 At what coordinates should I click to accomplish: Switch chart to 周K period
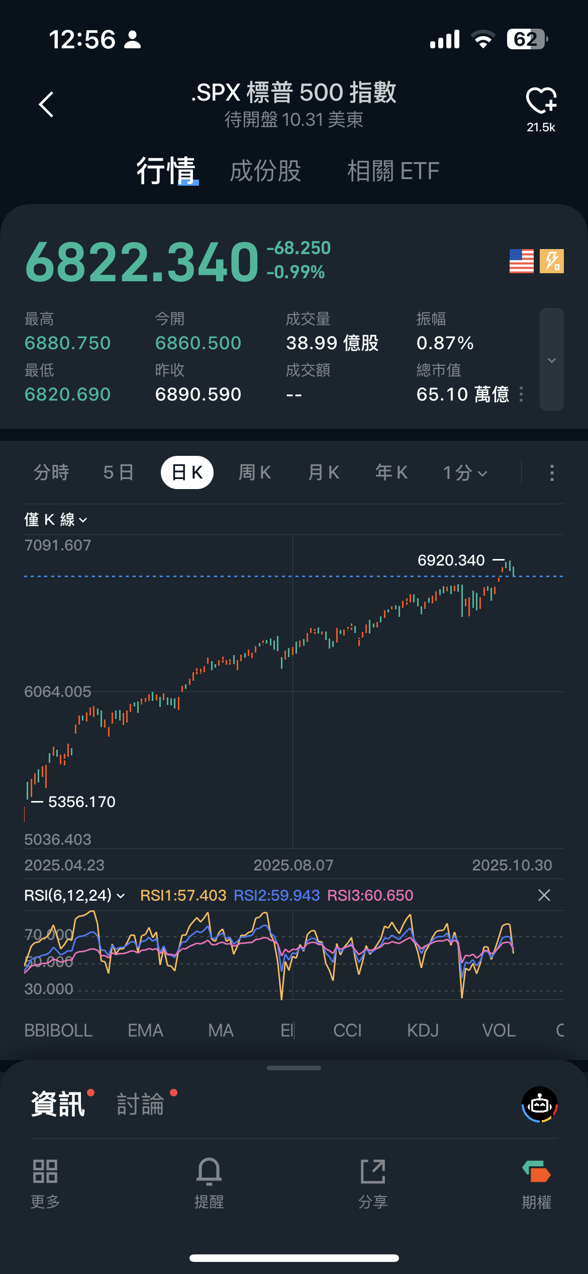255,472
